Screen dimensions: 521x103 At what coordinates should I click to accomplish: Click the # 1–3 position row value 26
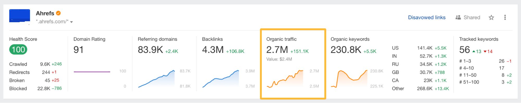click(x=501, y=61)
